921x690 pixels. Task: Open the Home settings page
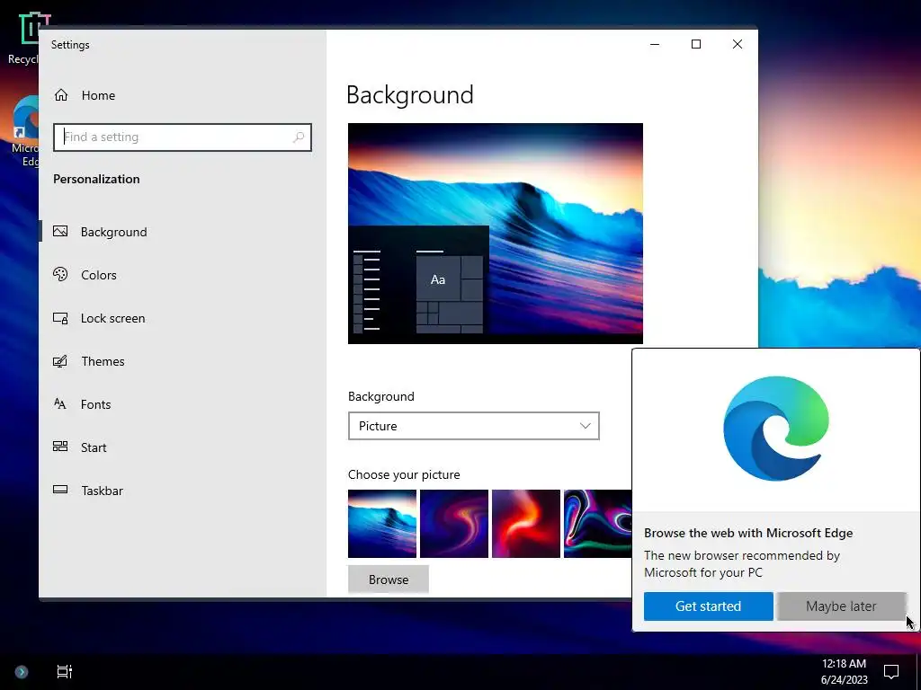(x=182, y=95)
